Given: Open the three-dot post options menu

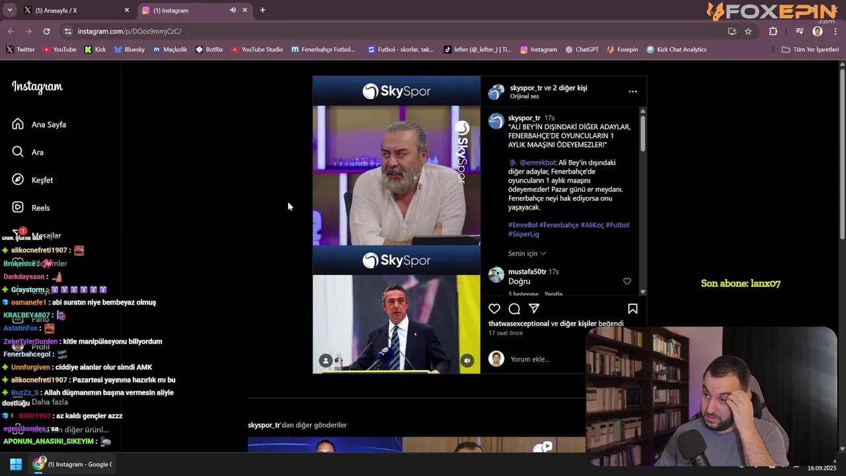Looking at the screenshot, I should (x=633, y=92).
